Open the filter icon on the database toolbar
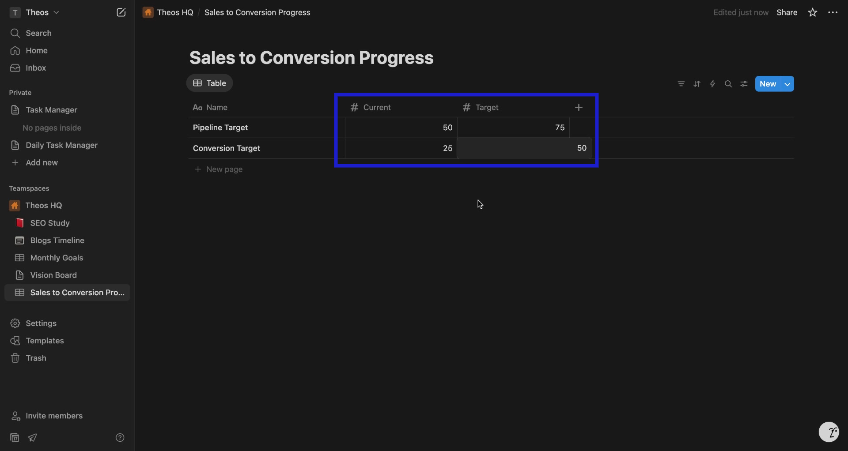This screenshot has width=848, height=451. pos(681,84)
